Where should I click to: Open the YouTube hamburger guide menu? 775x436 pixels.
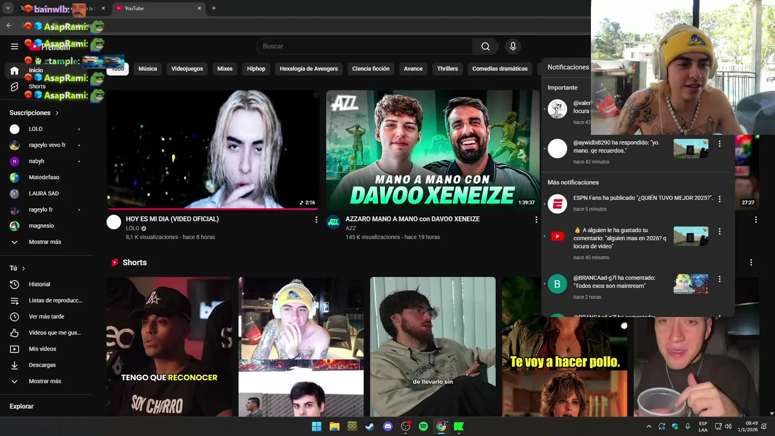15,46
